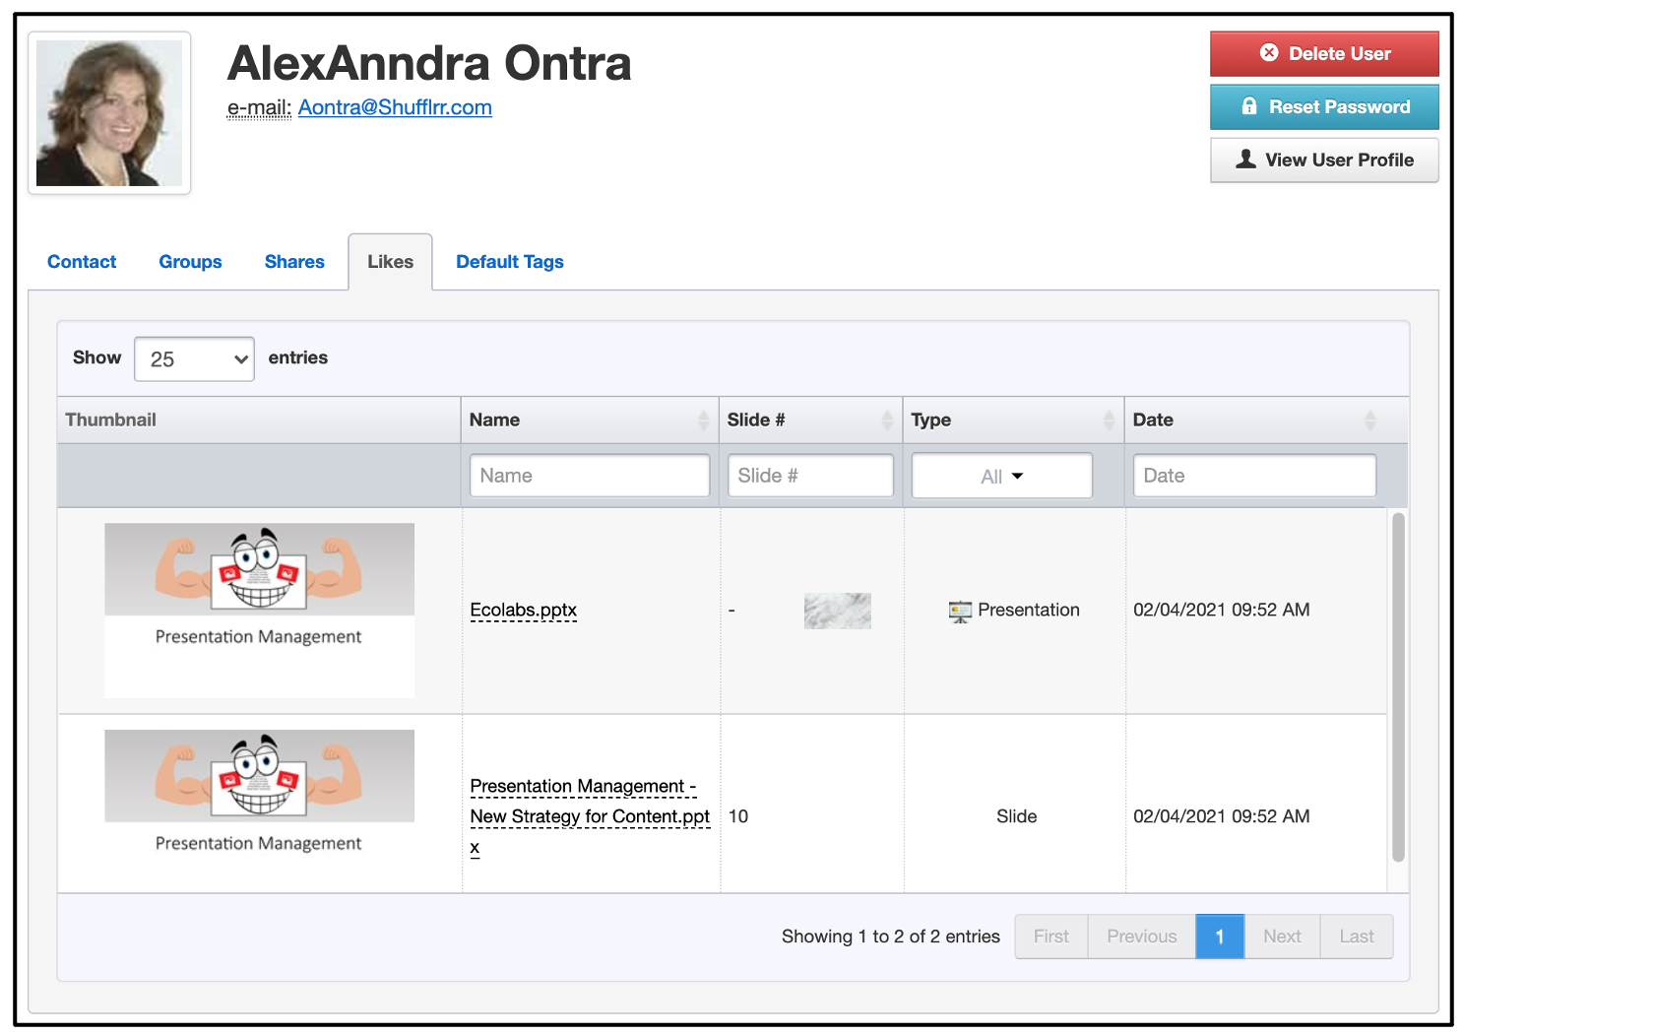Click the Name filter input field

tap(589, 476)
